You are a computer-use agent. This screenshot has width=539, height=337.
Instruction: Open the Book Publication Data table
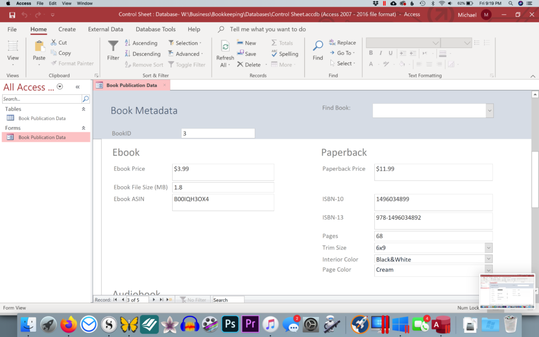(x=42, y=118)
